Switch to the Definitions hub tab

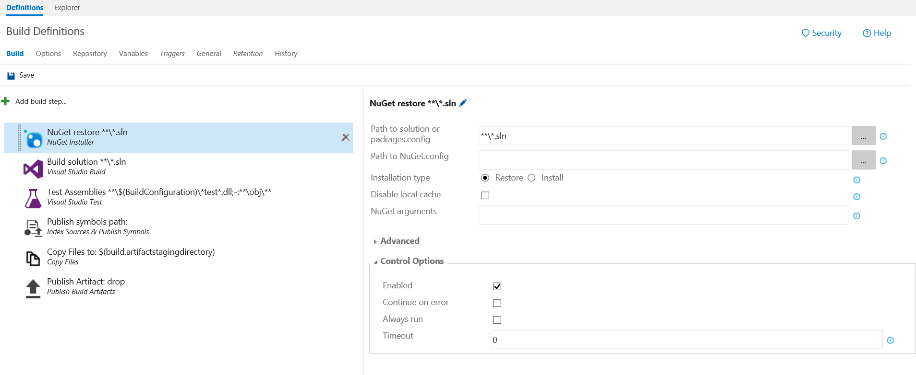[25, 8]
